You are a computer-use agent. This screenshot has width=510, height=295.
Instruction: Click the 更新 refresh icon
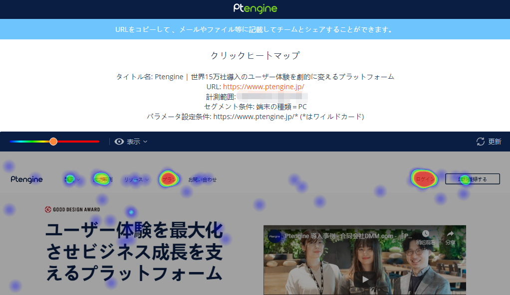[x=481, y=142]
